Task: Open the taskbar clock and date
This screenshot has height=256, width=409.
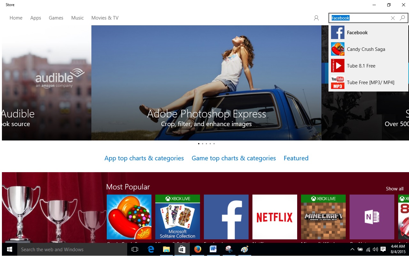Action: (x=397, y=249)
